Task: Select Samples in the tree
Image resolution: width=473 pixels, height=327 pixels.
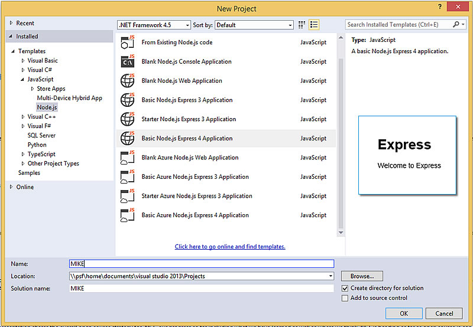Action: 29,173
